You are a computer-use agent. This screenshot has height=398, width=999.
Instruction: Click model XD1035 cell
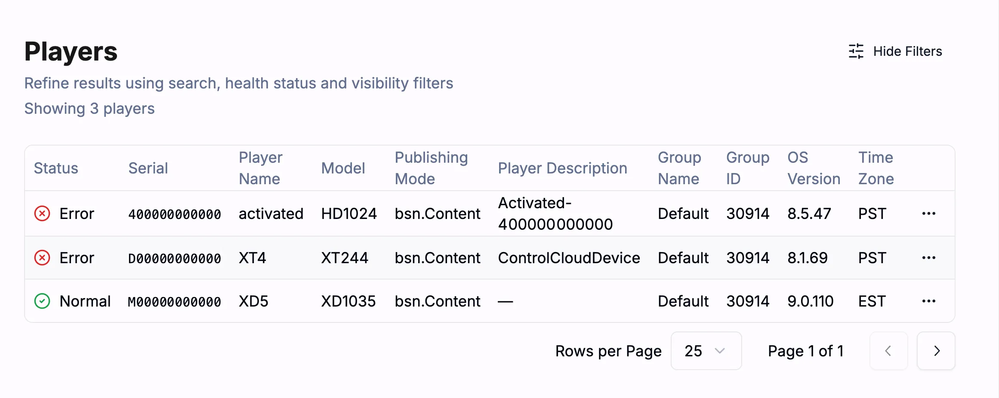coord(348,301)
